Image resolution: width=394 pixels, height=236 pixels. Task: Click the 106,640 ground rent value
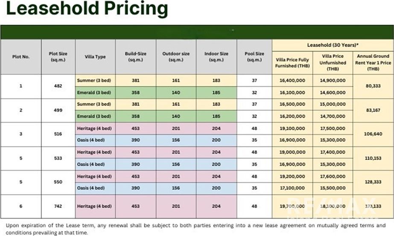[373, 134]
